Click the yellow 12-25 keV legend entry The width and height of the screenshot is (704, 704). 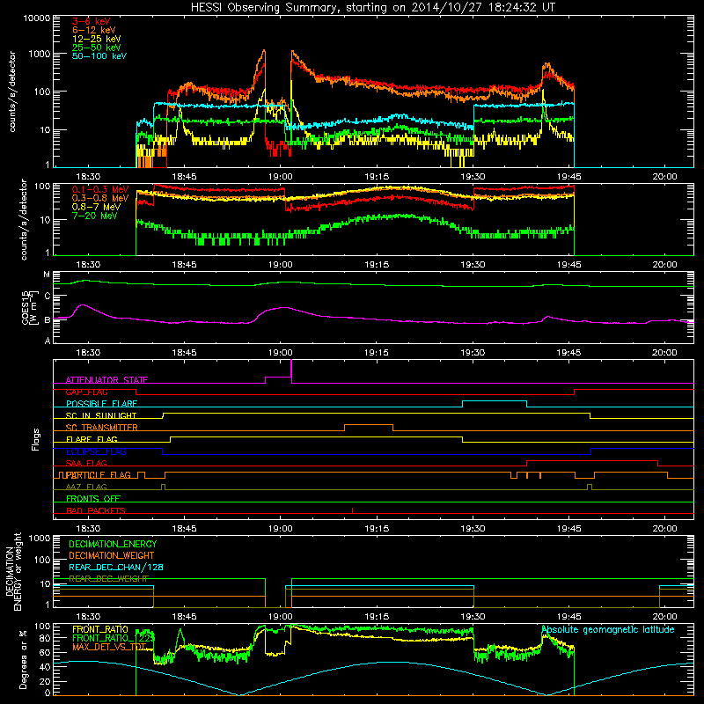tap(96, 39)
